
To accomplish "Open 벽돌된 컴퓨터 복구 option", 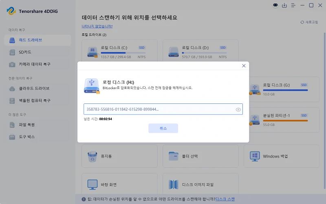I will tap(37, 101).
